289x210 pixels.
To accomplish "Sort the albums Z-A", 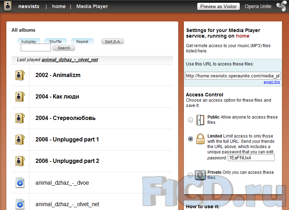I will (x=113, y=42).
